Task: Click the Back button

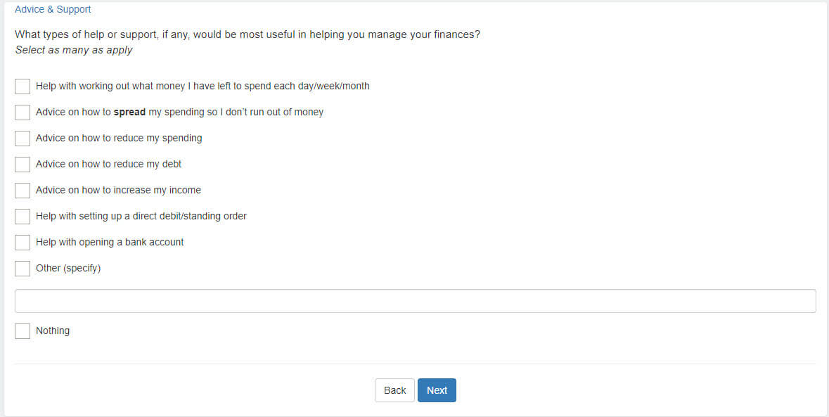Action: [x=394, y=390]
